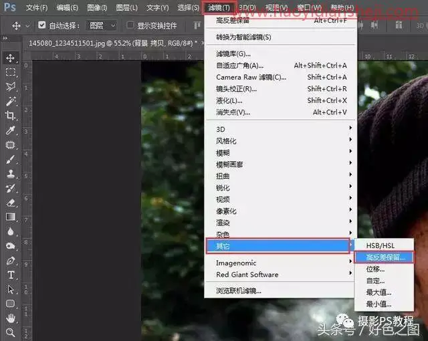Viewport: 428px width, 341px height.
Task: Select the Zoom tool
Action: click(11, 332)
